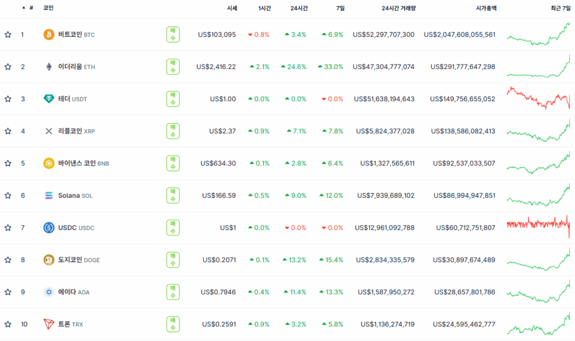Open Ethereum's 7-day sparkline chart
The image size is (575, 341).
pos(539,66)
